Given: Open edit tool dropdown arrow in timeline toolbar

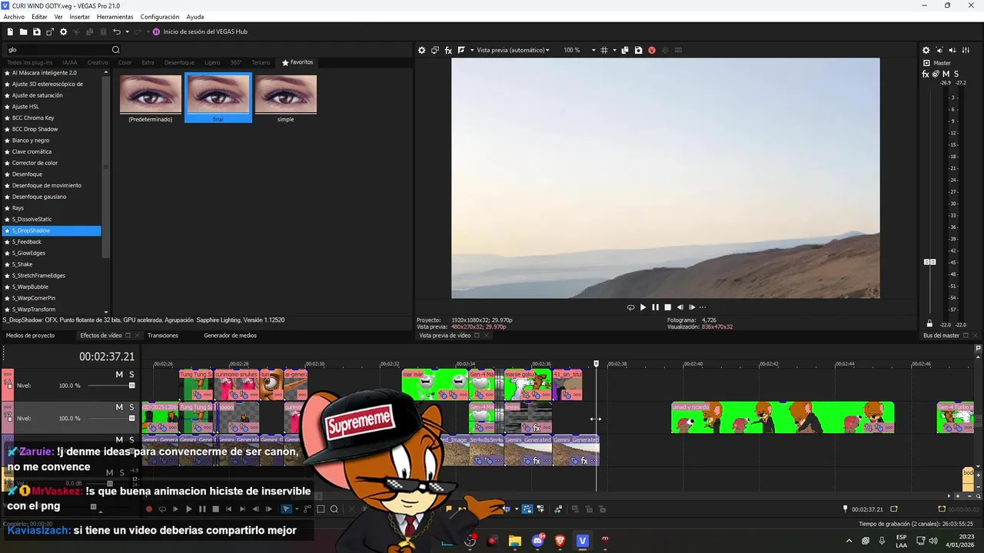Looking at the screenshot, I should [x=296, y=509].
